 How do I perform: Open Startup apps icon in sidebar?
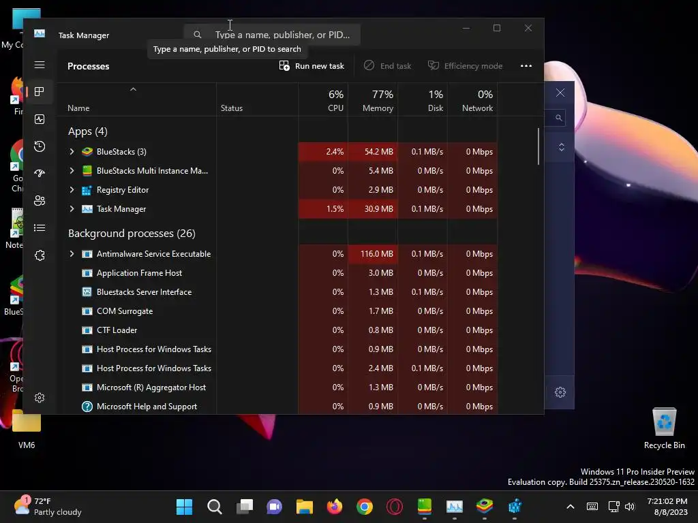tap(39, 174)
